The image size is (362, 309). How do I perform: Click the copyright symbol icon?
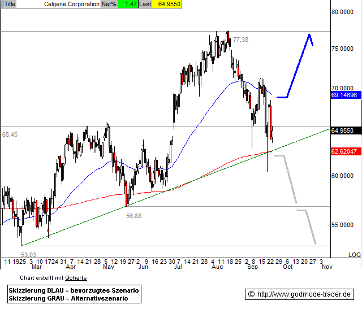point(252,294)
